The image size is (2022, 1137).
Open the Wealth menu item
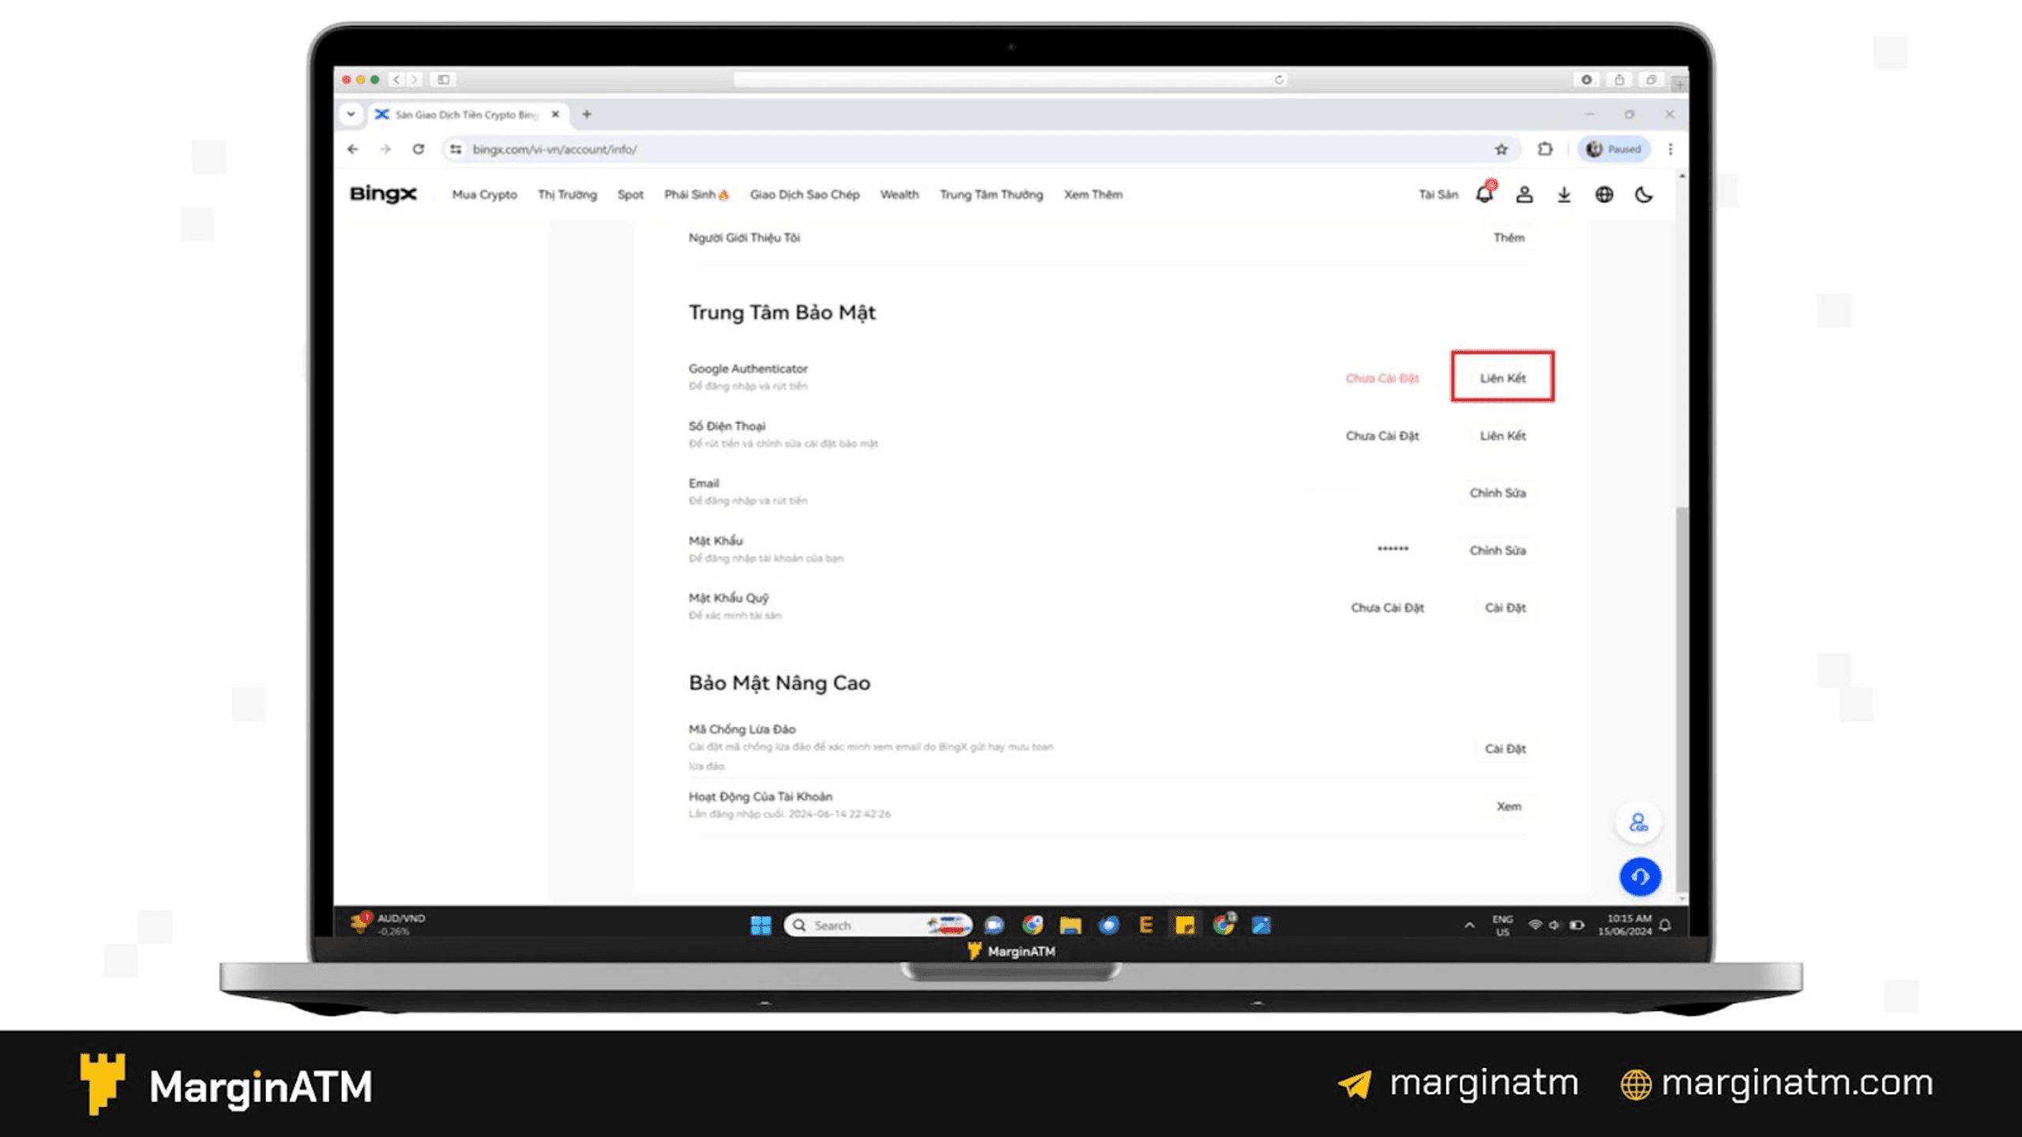[900, 194]
